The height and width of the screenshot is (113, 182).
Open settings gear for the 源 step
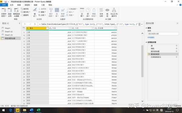(177, 46)
